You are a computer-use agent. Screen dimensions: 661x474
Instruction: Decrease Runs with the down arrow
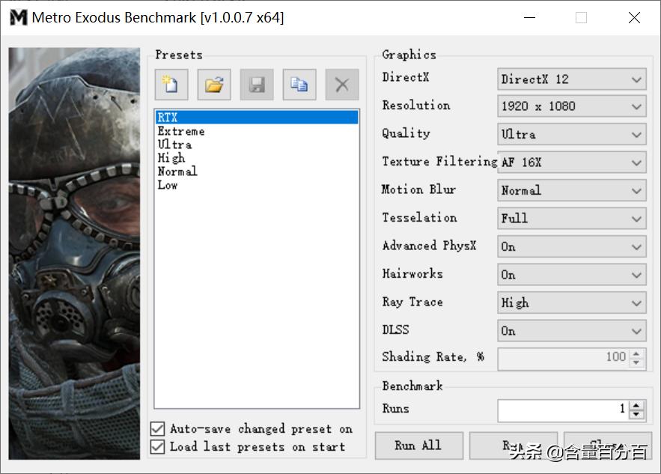(636, 414)
